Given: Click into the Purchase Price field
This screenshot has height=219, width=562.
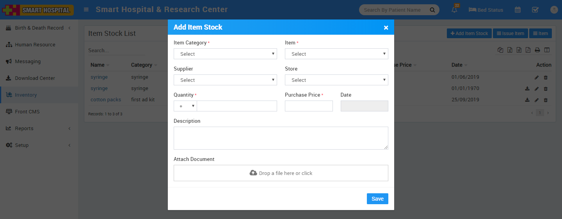Looking at the screenshot, I should tap(309, 106).
